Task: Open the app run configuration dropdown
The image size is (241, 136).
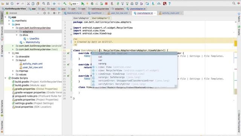Action: pos(74,3)
